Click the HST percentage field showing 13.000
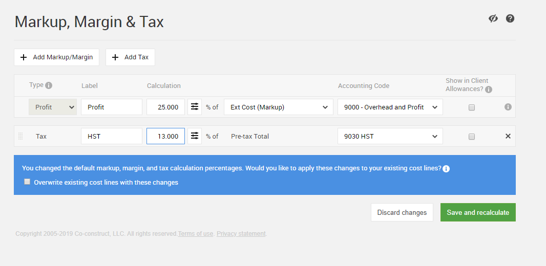Screen dimensions: 546x266 [x=165, y=136]
